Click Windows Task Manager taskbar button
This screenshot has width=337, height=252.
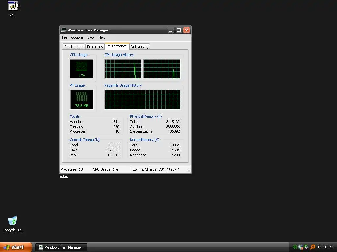click(x=61, y=247)
